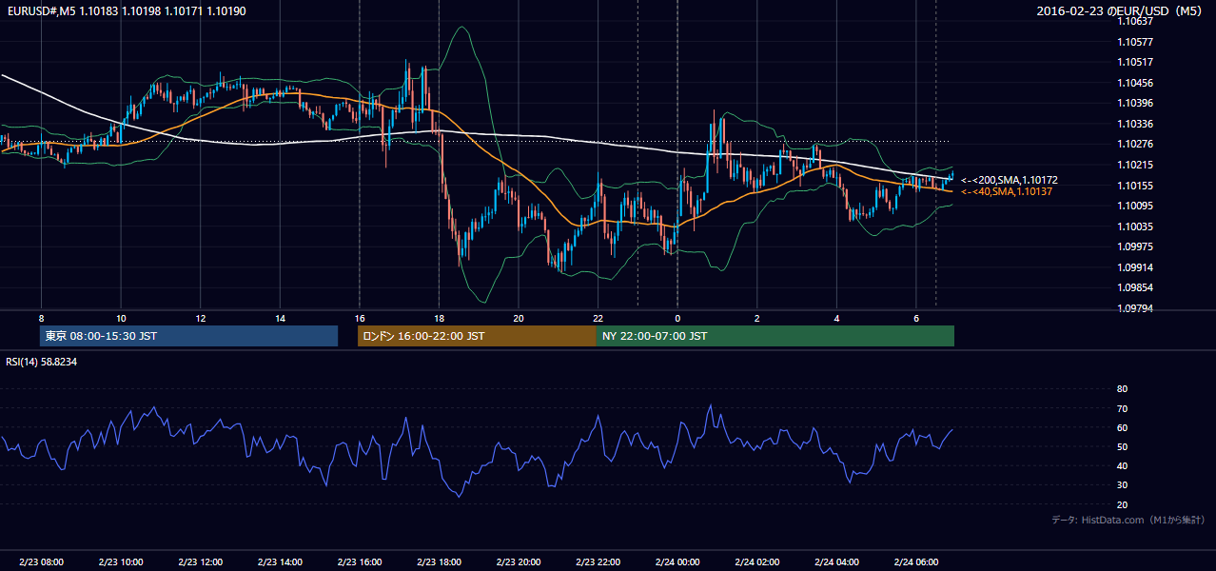
Task: Click hour label 8 on the price chart time axis
Action: tap(41, 318)
